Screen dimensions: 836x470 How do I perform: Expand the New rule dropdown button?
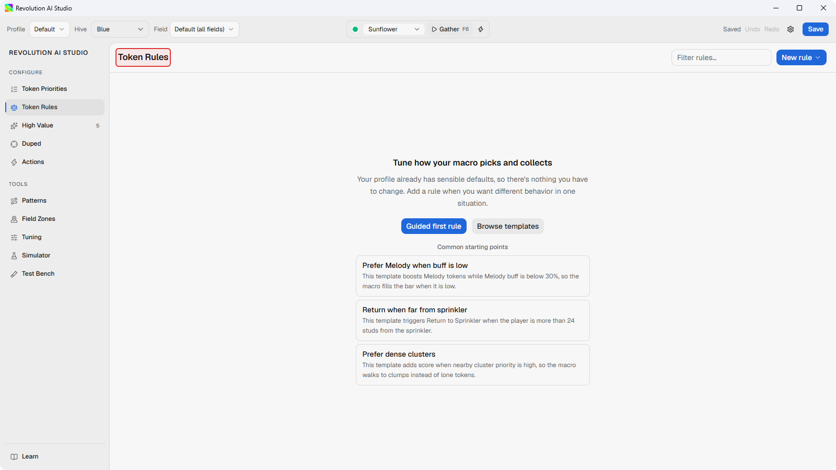801,57
